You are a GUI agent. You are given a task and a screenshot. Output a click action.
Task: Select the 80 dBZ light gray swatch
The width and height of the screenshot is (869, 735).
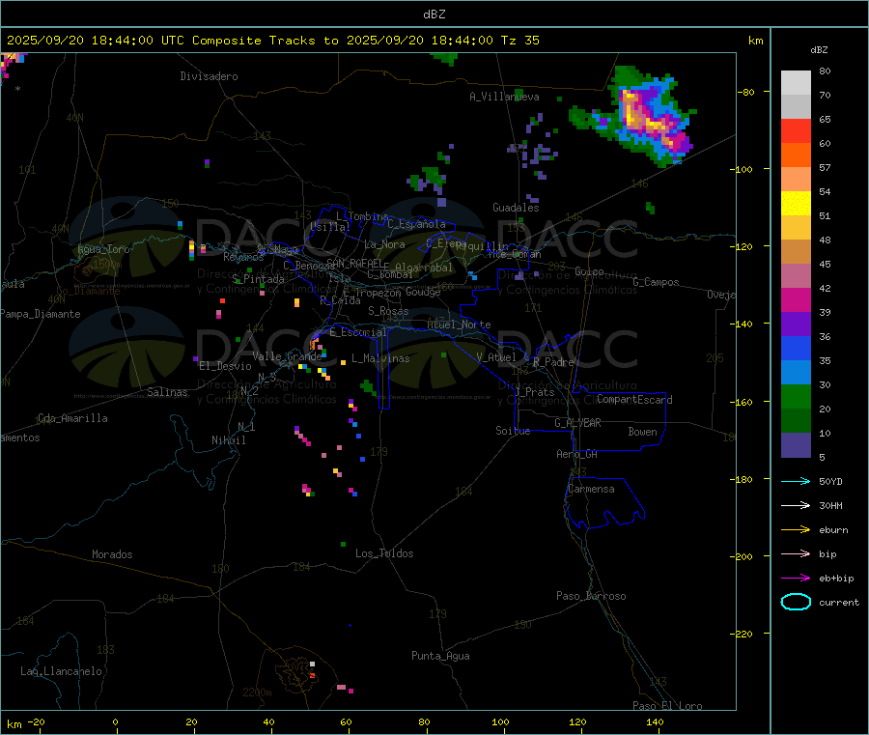796,83
